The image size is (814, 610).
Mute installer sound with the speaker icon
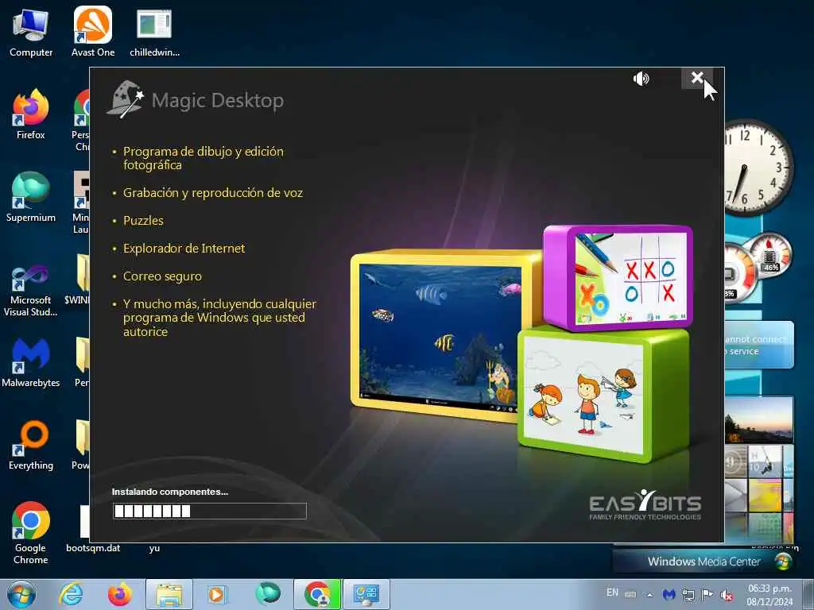[x=642, y=79]
